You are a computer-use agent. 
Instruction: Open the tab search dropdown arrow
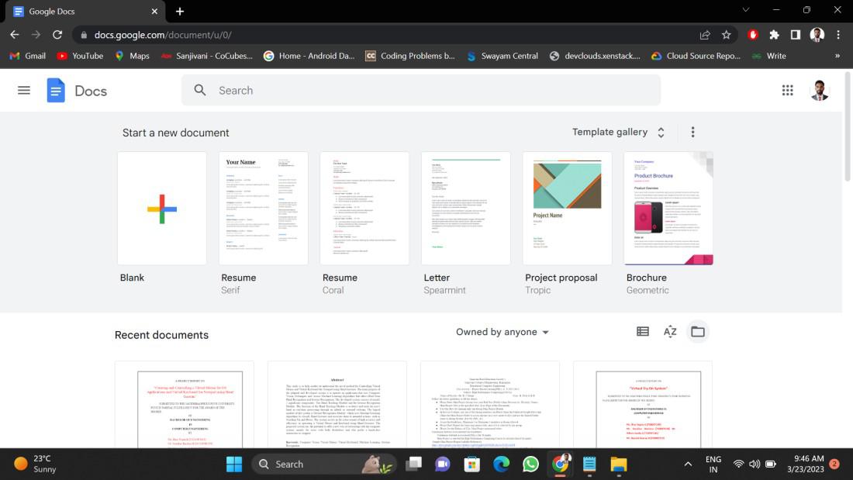point(746,10)
